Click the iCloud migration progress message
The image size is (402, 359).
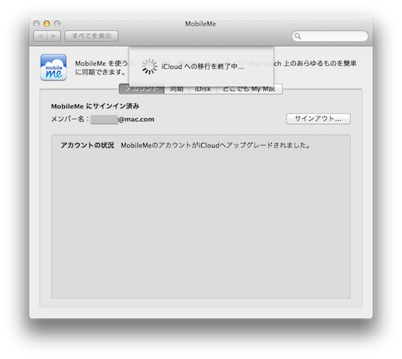[x=202, y=67]
